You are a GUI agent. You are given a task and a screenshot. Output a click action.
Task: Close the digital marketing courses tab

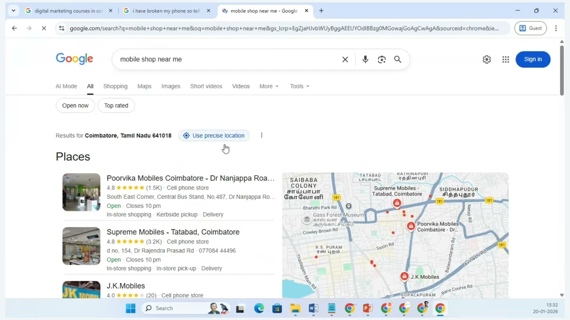point(110,11)
